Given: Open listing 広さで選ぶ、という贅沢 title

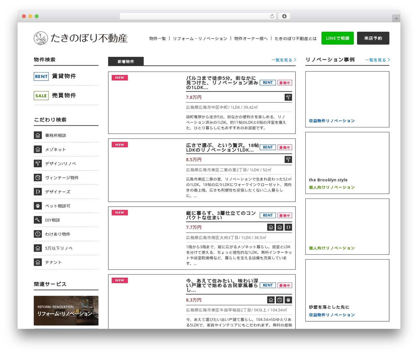Looking at the screenshot, I should [x=222, y=148].
